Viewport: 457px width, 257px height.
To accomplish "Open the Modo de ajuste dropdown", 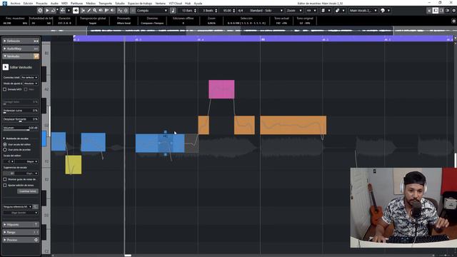I will click(x=31, y=84).
